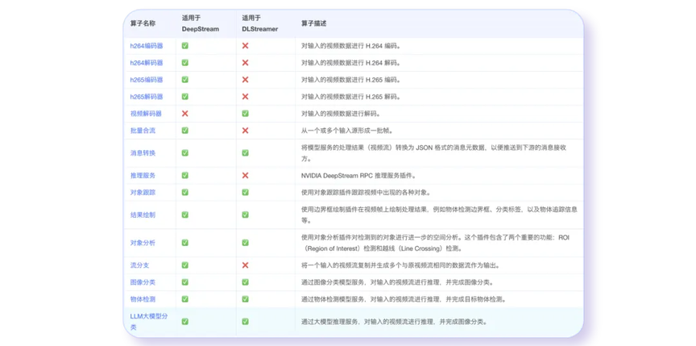
Task: Click the red cross in 视频解码器 DeepStream column
Action: [x=185, y=114]
